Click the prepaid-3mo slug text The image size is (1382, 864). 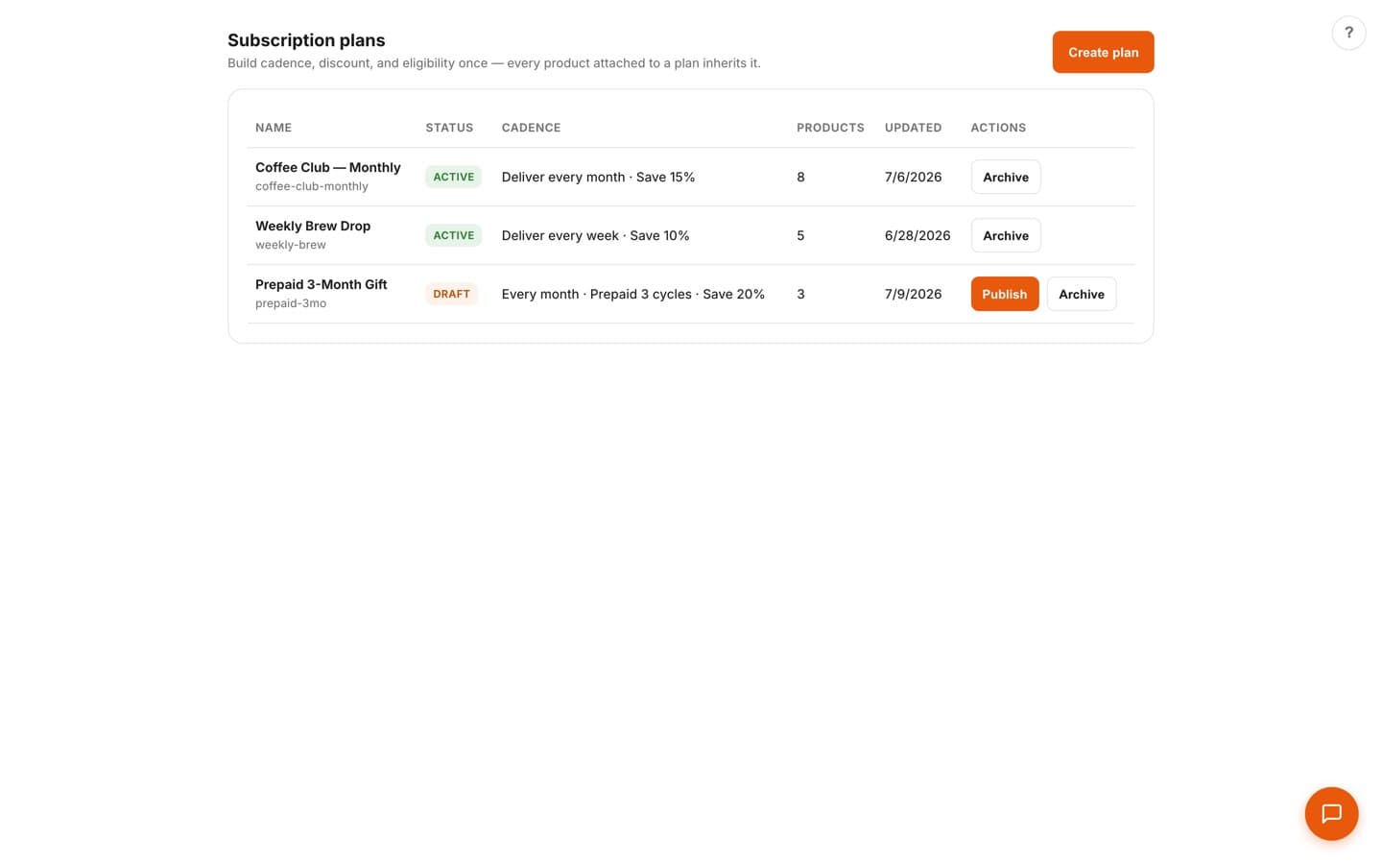click(290, 303)
